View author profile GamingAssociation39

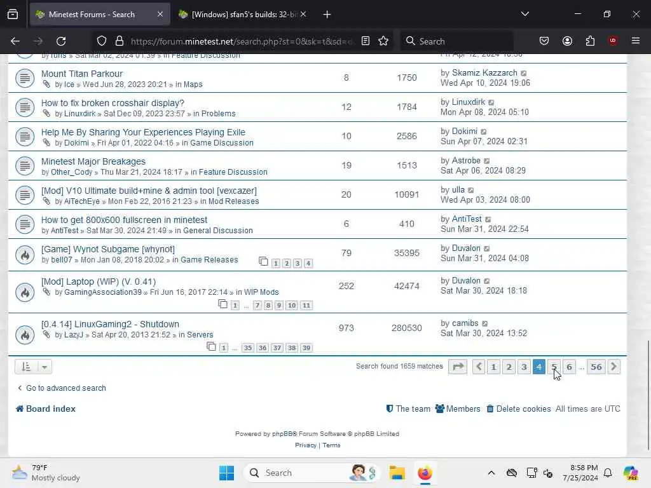point(103,292)
